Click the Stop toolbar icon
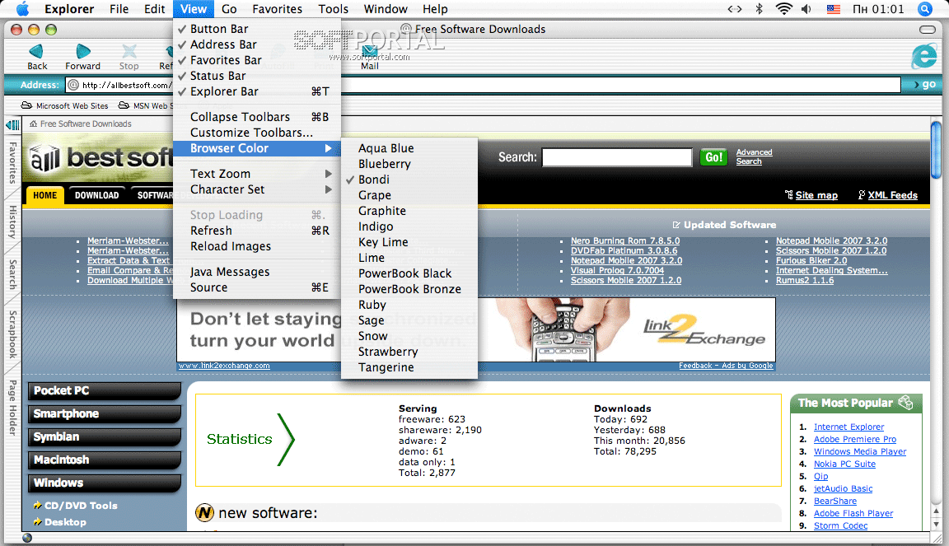Image resolution: width=949 pixels, height=546 pixels. pos(129,51)
